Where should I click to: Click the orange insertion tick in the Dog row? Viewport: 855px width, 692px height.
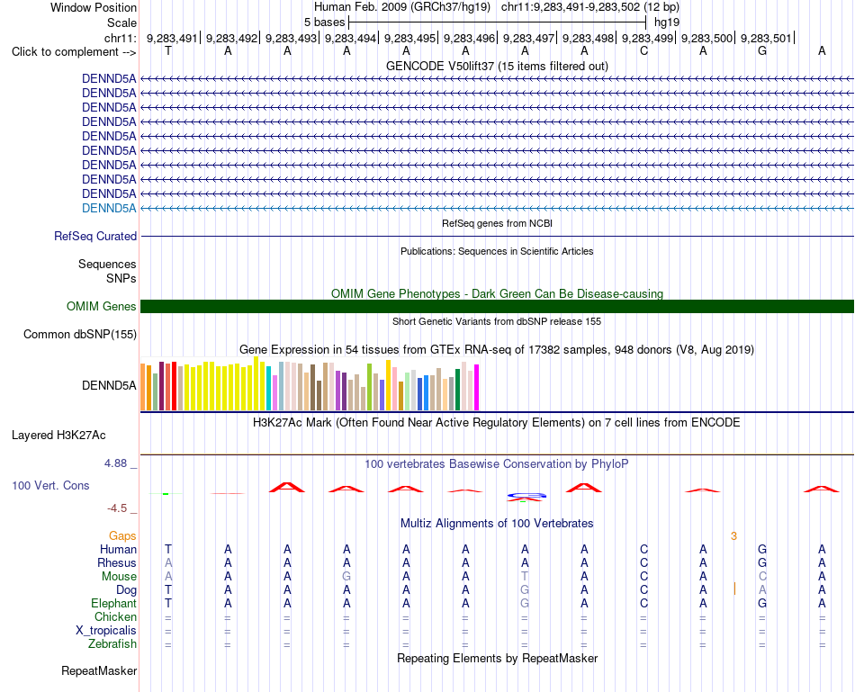pos(734,589)
